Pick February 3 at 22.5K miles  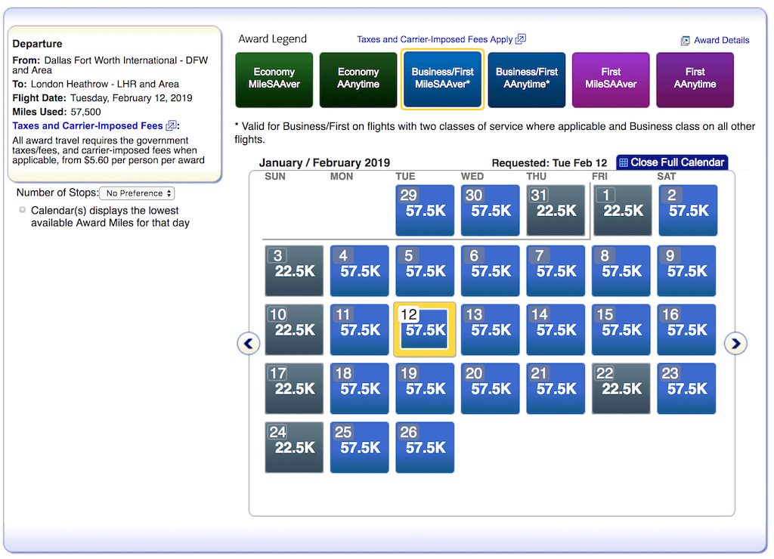click(294, 271)
